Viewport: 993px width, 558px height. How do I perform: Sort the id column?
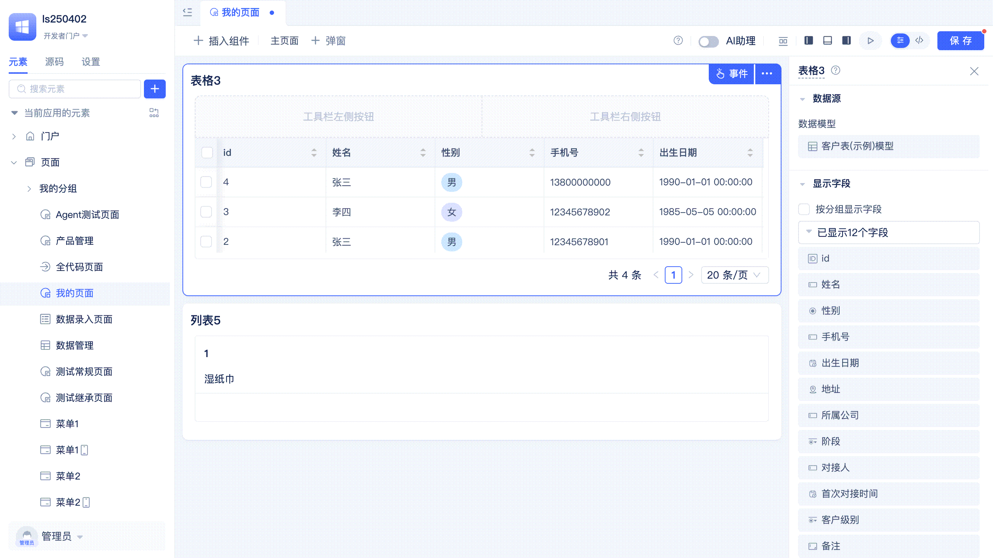click(314, 153)
